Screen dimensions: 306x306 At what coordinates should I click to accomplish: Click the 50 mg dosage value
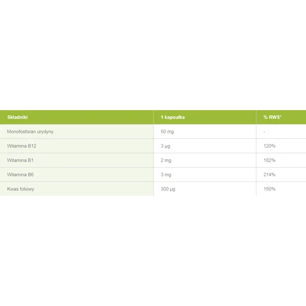(167, 132)
